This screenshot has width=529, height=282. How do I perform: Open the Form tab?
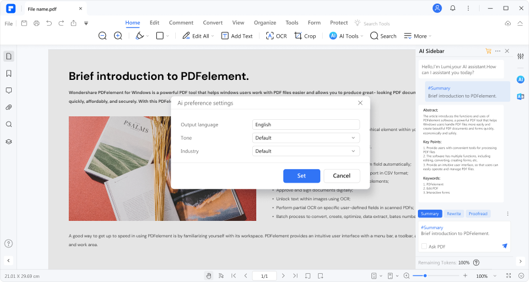tap(314, 22)
